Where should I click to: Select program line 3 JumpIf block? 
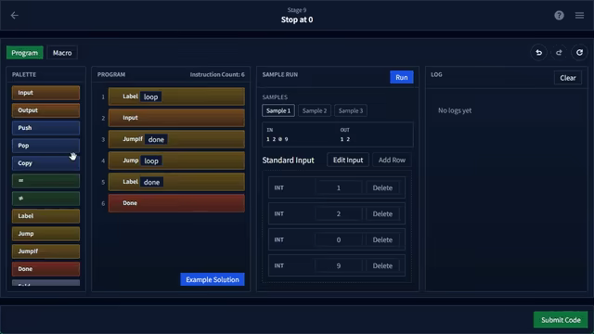[x=176, y=139]
